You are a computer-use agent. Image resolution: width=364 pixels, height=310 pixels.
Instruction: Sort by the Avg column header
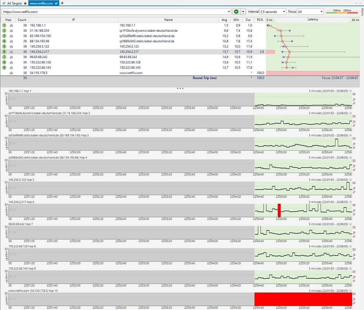(224, 20)
